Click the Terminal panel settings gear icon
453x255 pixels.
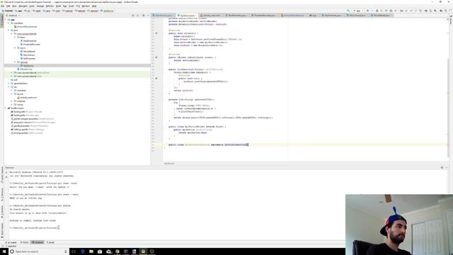[x=442, y=168]
